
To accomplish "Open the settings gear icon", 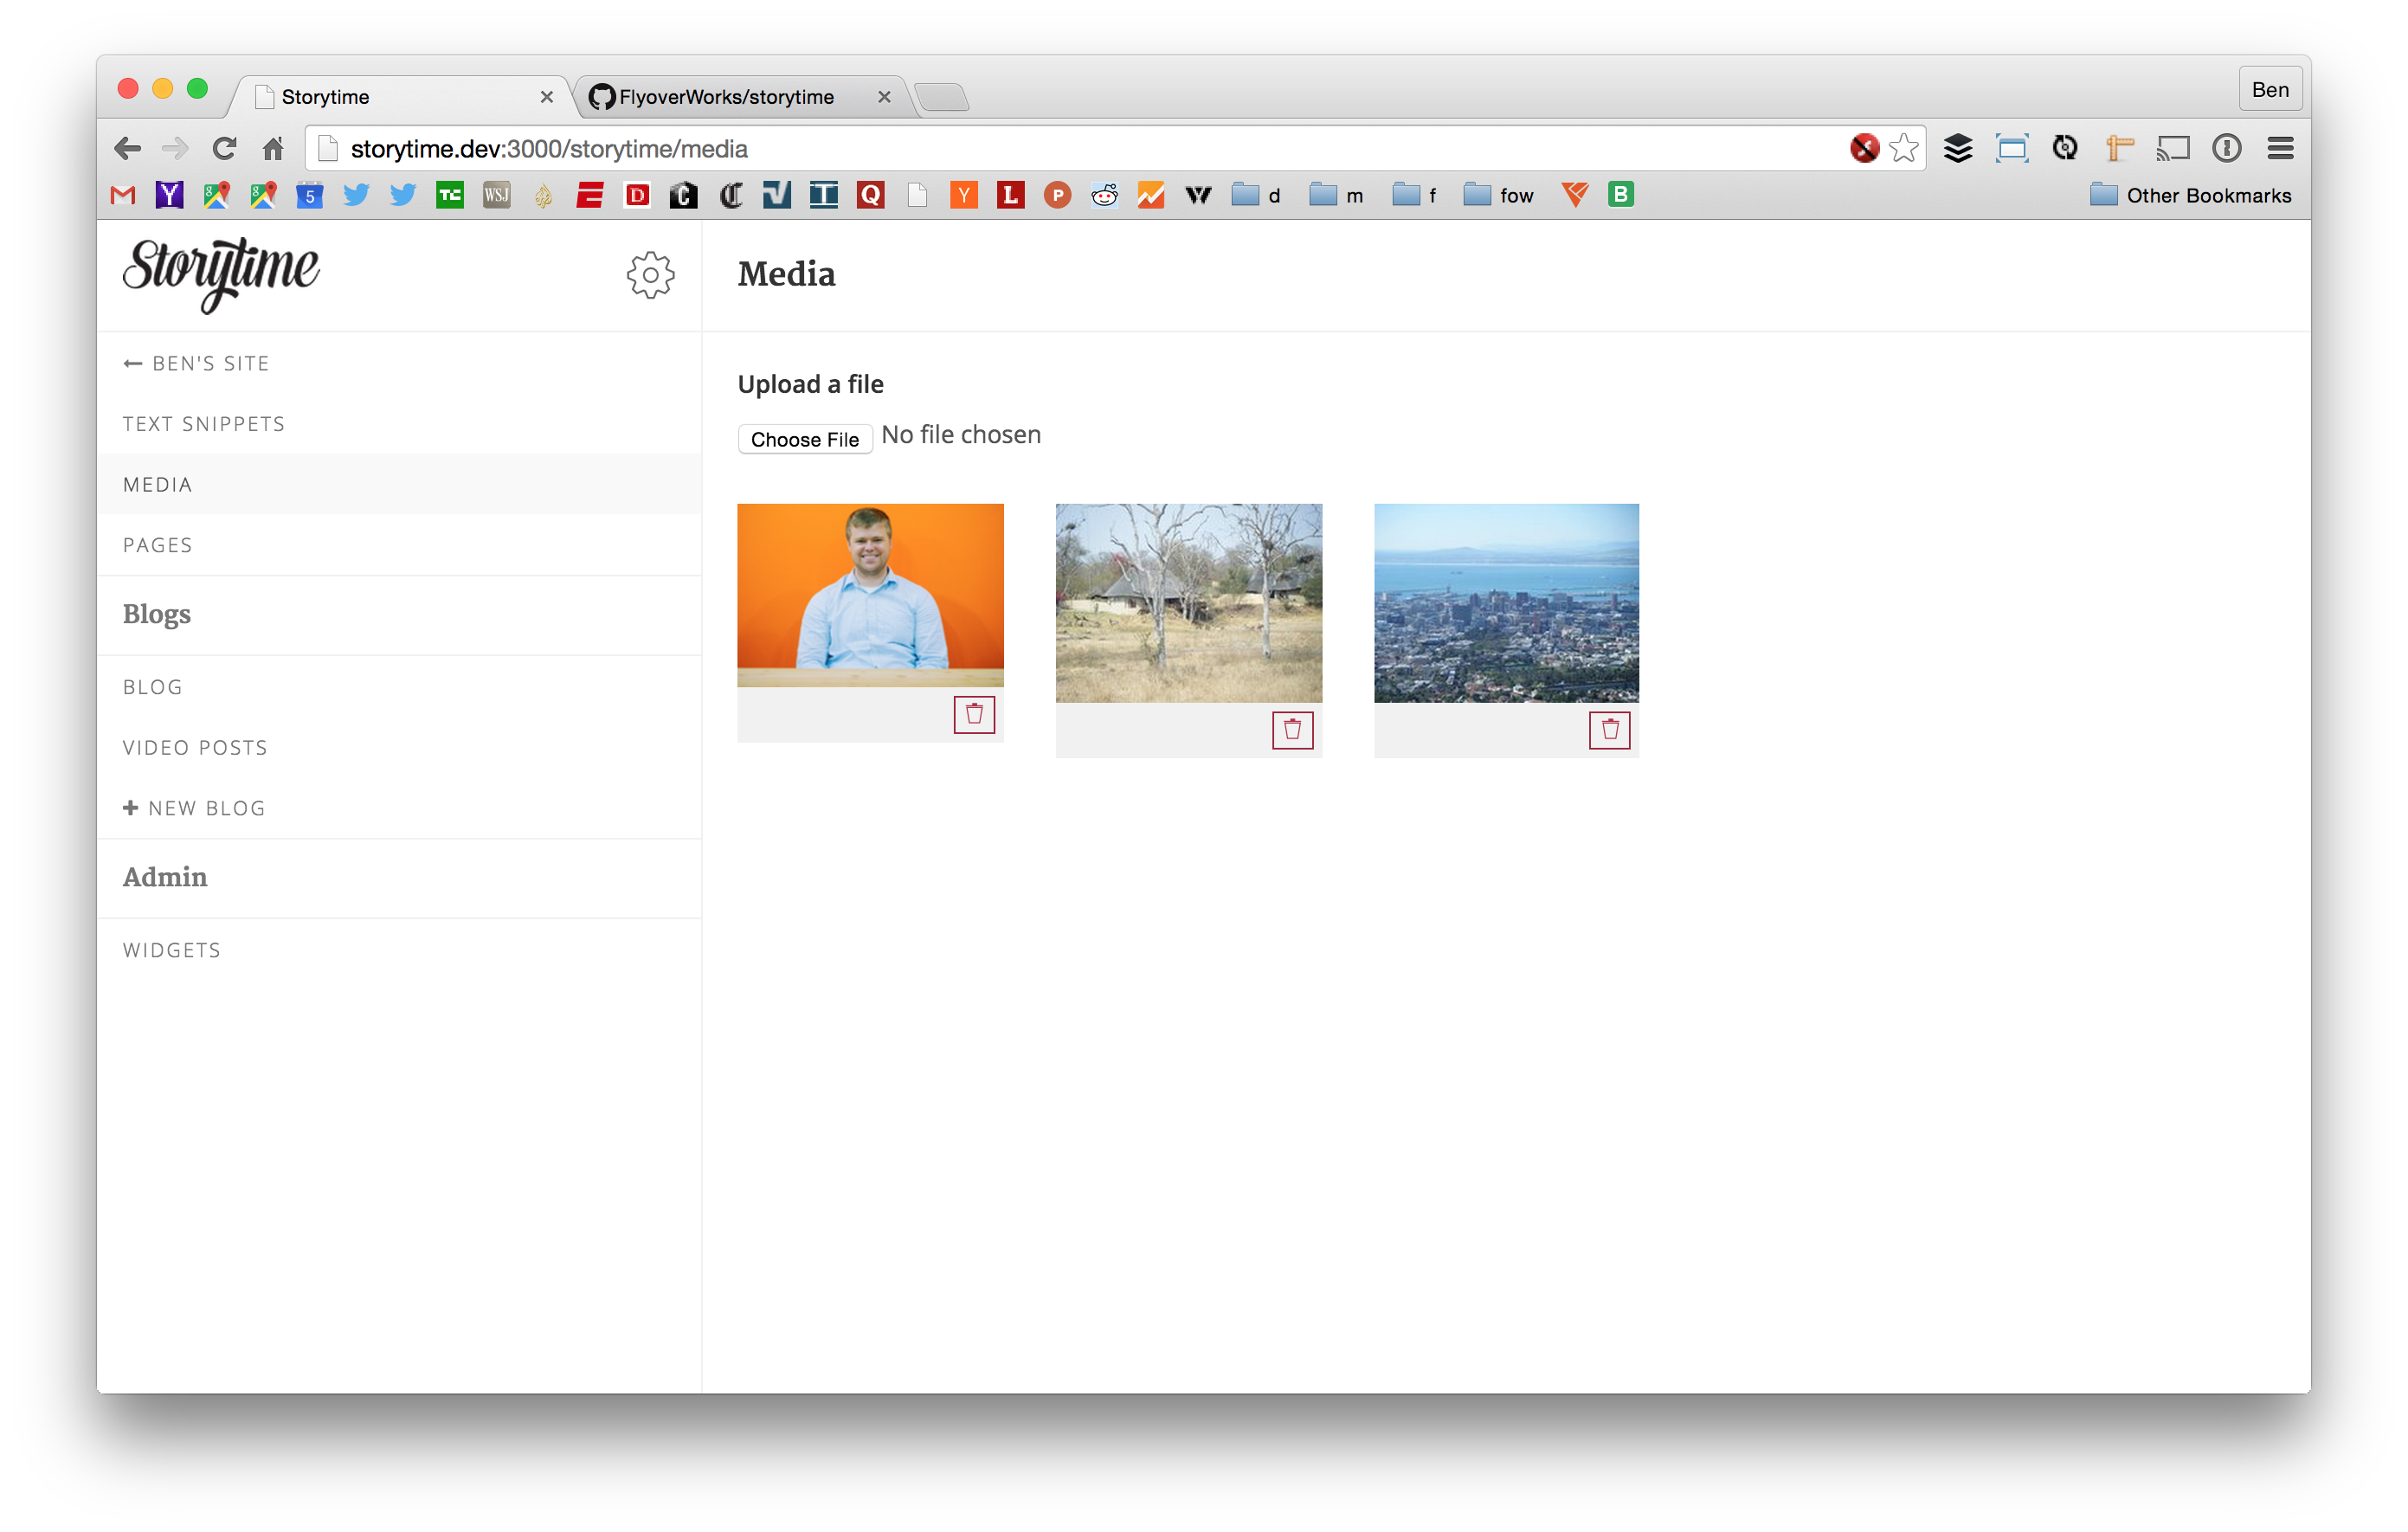I will 650,275.
